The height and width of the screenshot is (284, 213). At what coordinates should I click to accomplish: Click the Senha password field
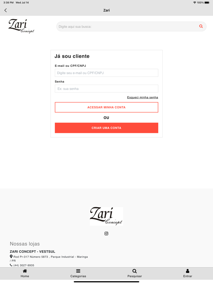tap(106, 88)
